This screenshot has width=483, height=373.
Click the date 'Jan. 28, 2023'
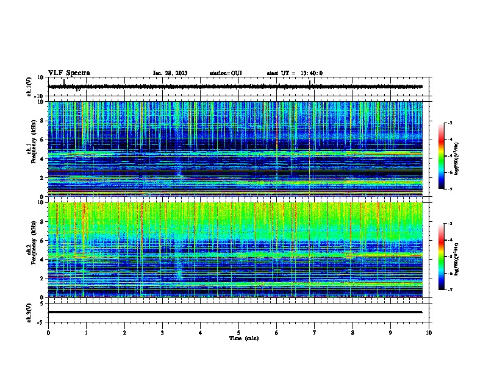(x=170, y=73)
